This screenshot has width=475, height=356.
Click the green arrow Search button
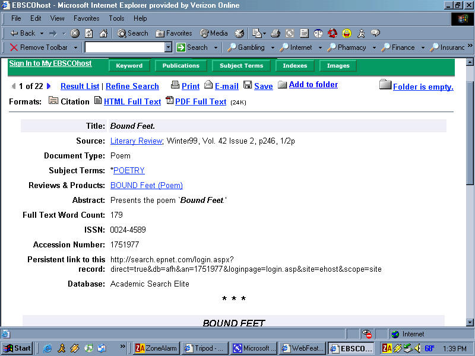click(192, 47)
